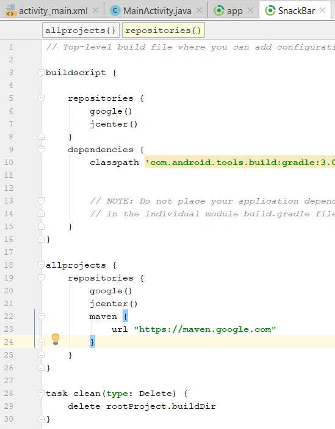Screen dimensions: 335x429
Task: Switch to the activity_main.xml tab
Action: (x=52, y=10)
